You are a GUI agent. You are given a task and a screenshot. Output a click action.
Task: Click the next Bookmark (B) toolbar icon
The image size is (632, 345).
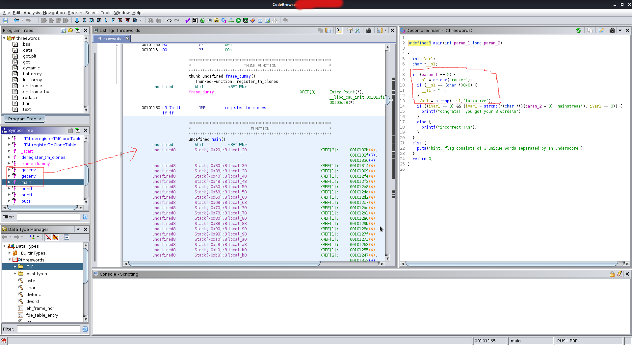click(135, 20)
